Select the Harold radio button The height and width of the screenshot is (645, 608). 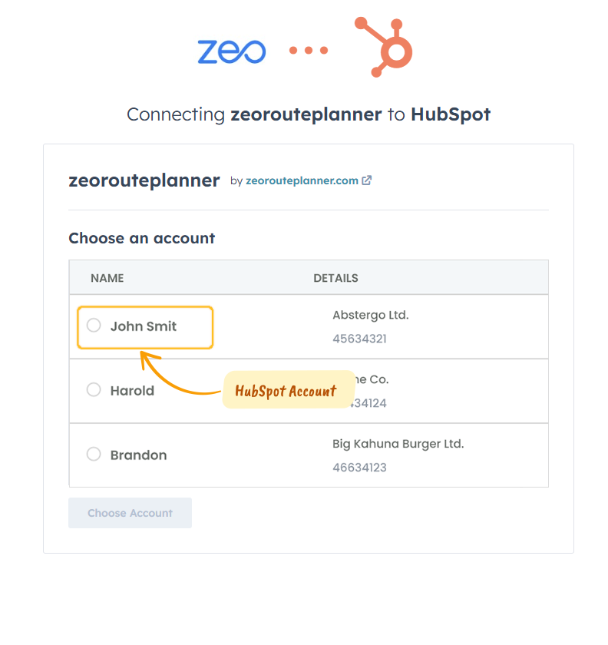94,390
